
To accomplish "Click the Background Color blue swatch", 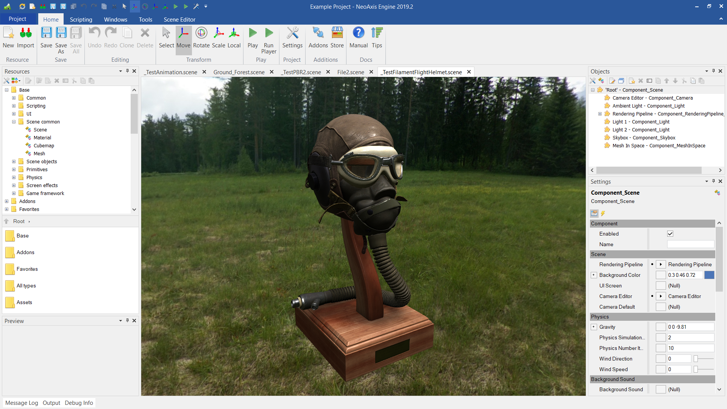I will [x=709, y=275].
